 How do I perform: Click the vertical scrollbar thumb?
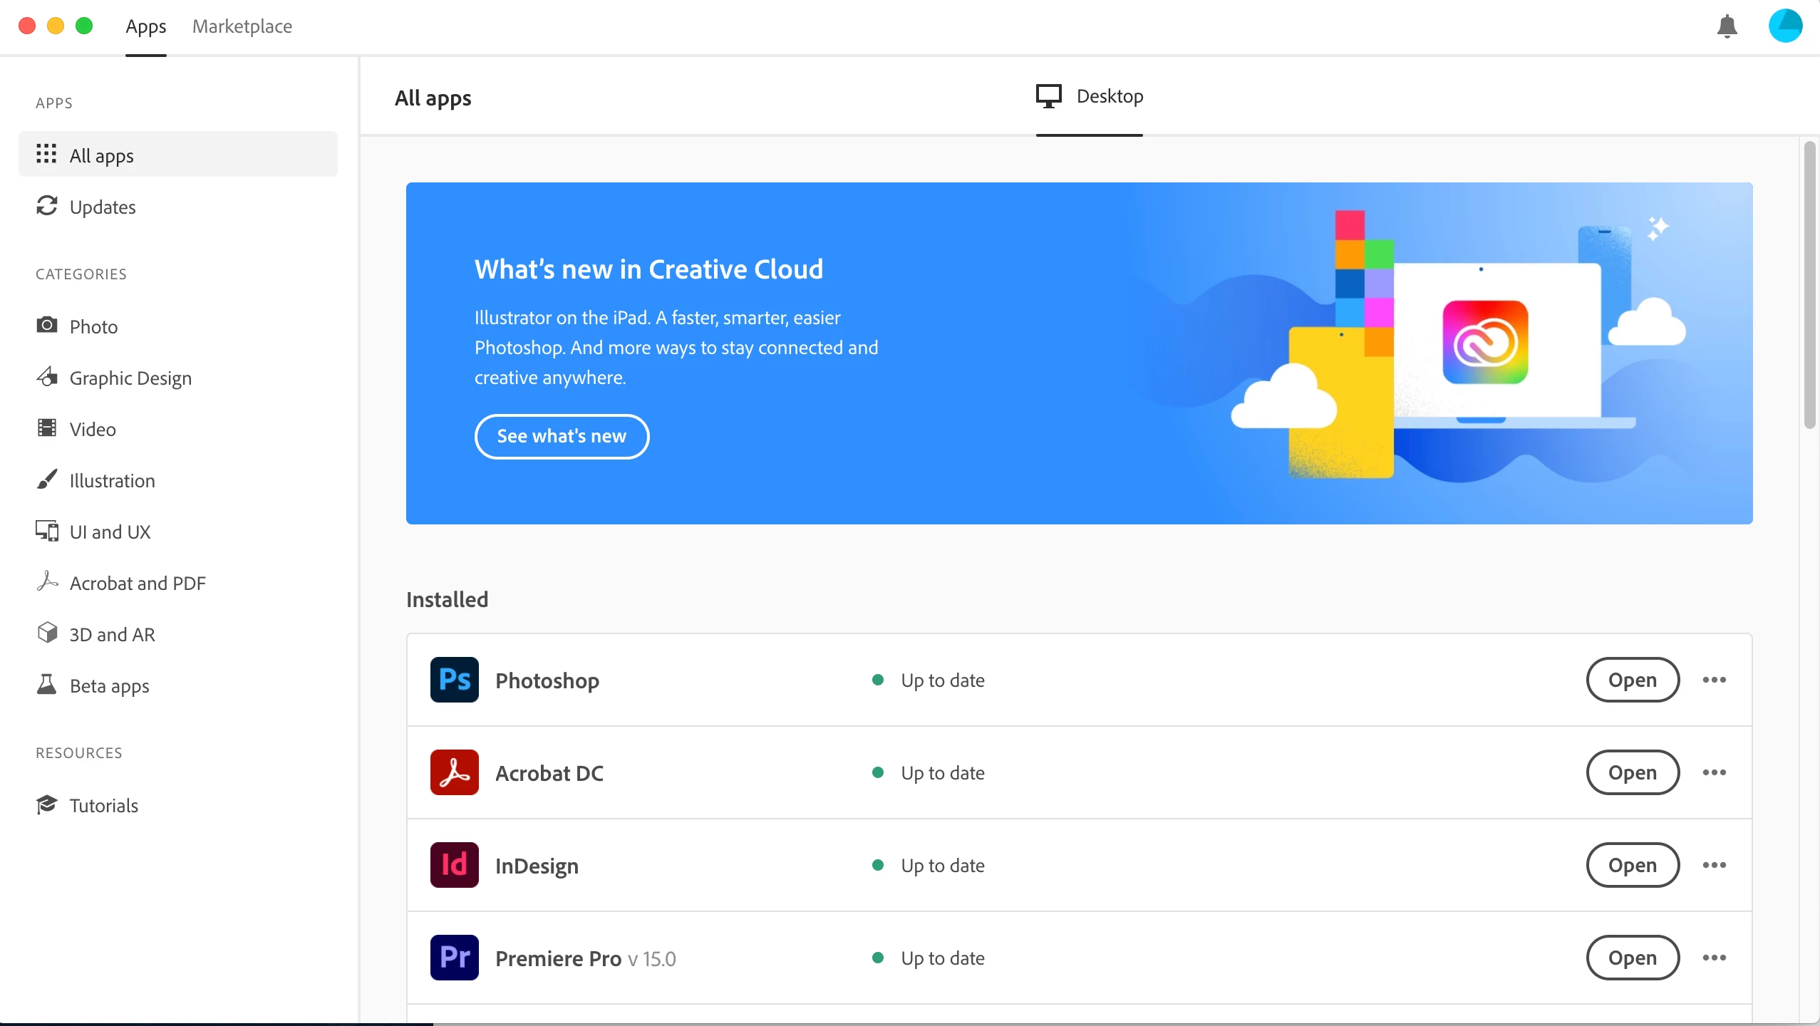coord(1809,285)
